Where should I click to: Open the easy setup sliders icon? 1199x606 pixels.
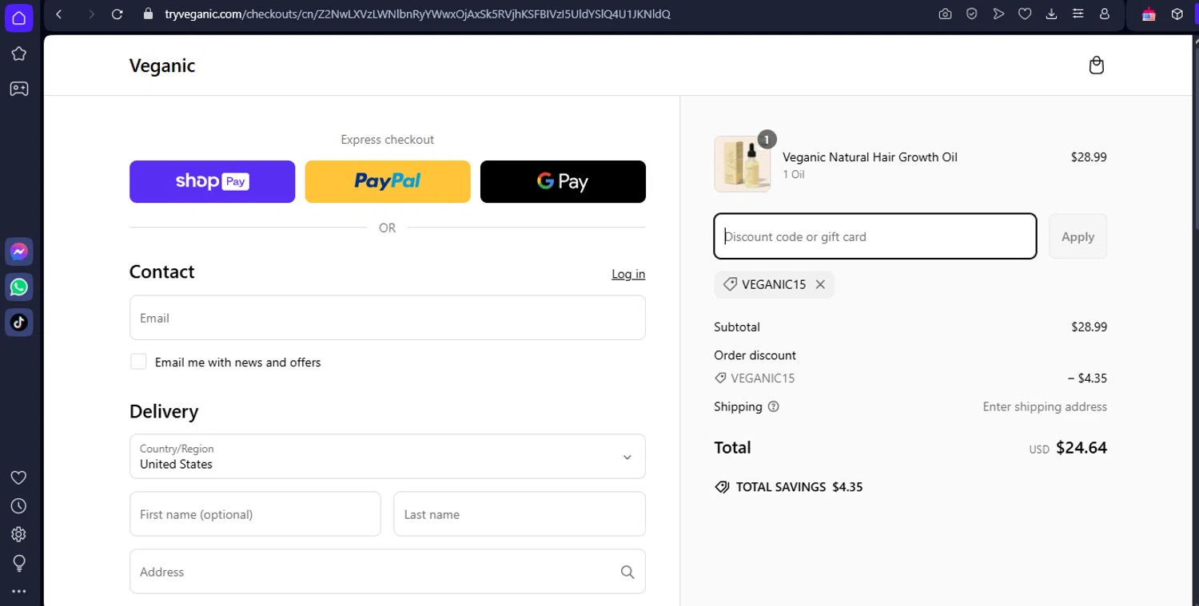[1078, 14]
